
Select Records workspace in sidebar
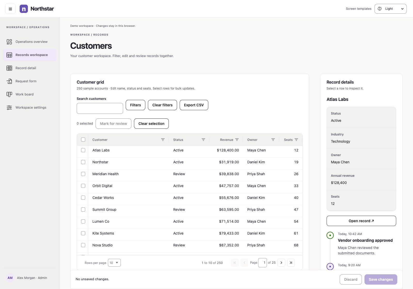pos(30,55)
